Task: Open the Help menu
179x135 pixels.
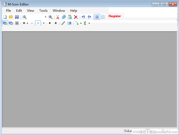Action: pos(74,11)
